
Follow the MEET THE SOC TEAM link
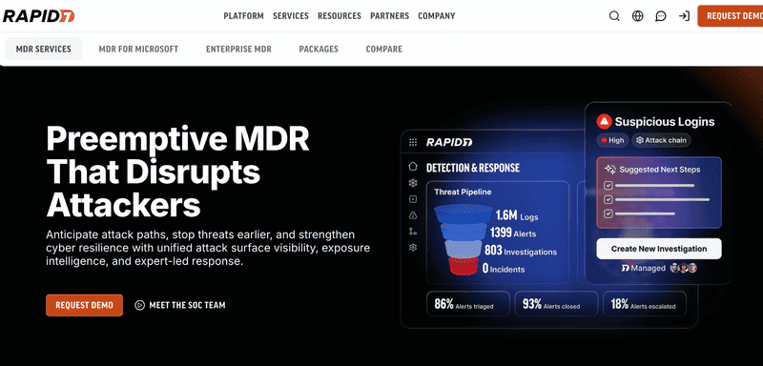pos(187,305)
